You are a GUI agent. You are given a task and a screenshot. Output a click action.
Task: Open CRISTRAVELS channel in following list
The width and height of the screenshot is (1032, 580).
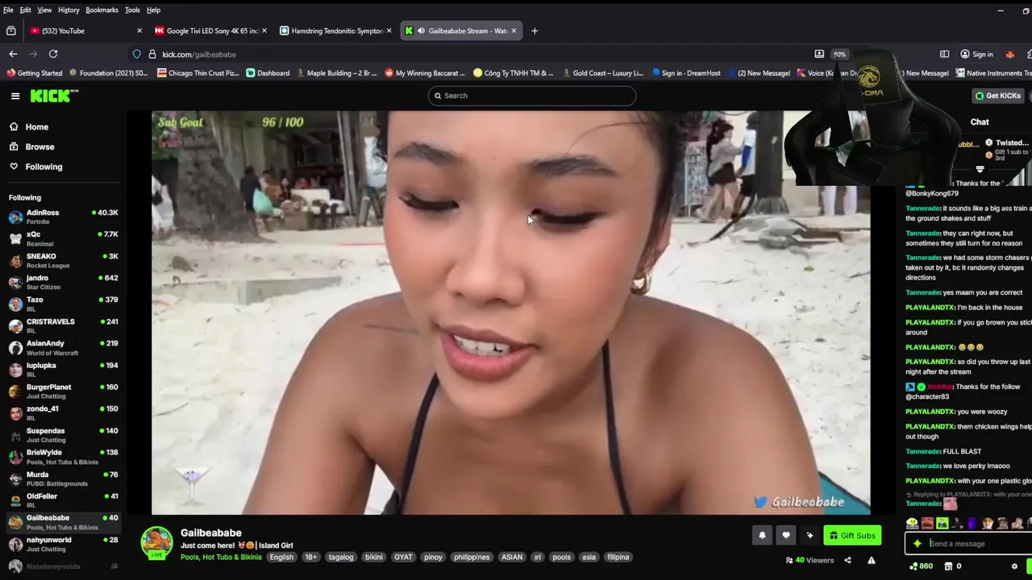click(x=63, y=325)
